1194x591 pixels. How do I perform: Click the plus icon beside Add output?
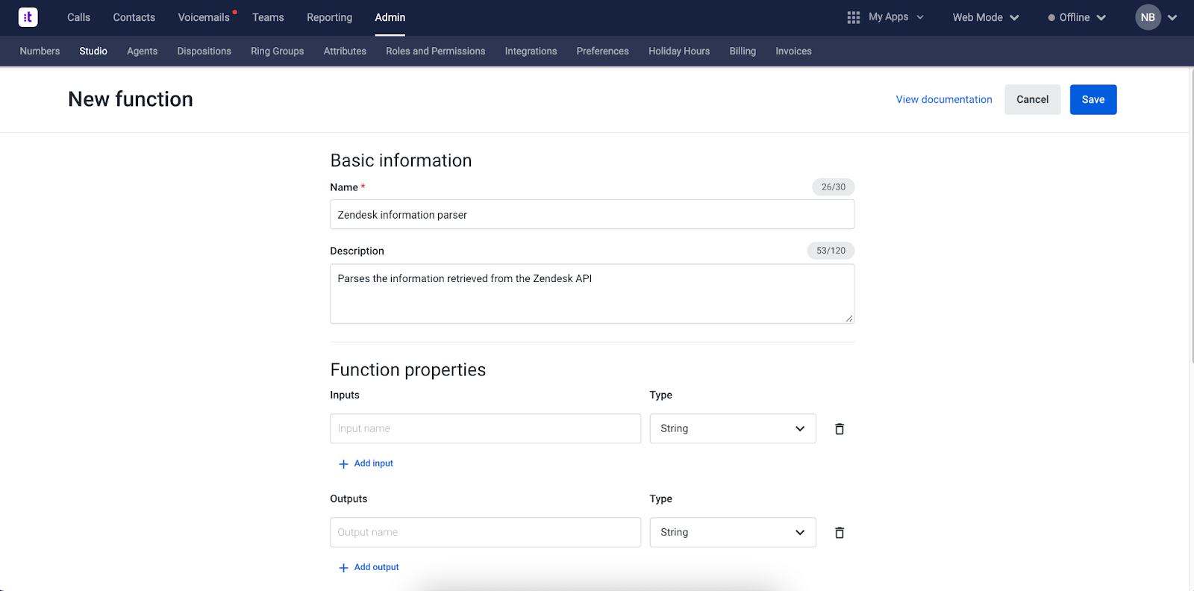(x=343, y=568)
